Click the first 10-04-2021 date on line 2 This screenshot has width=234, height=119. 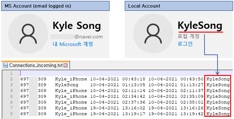tap(104, 79)
